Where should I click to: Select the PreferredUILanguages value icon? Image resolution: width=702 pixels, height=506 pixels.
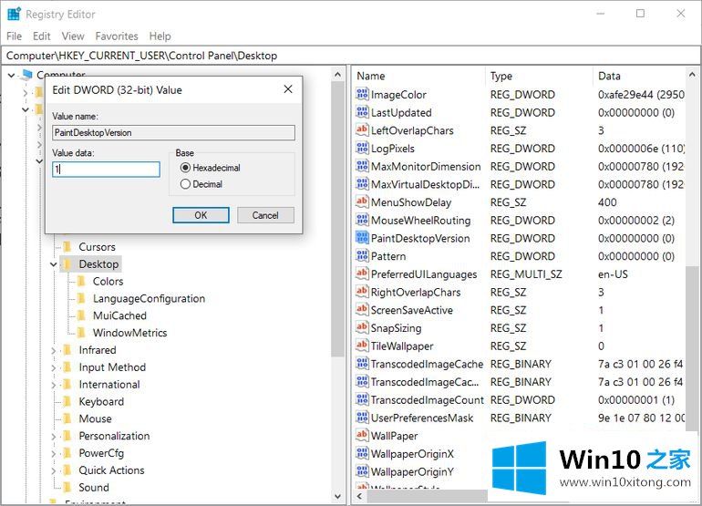tap(362, 274)
